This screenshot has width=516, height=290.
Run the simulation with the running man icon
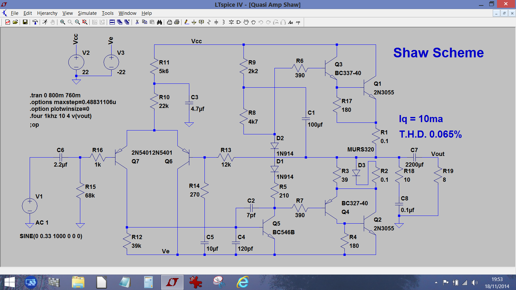tap(45, 22)
